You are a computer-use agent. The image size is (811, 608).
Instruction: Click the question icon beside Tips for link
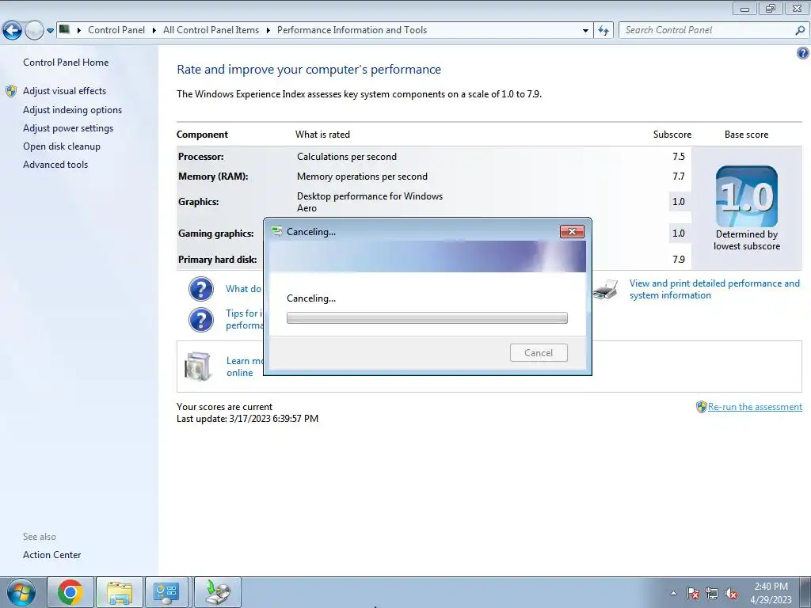[x=200, y=320]
